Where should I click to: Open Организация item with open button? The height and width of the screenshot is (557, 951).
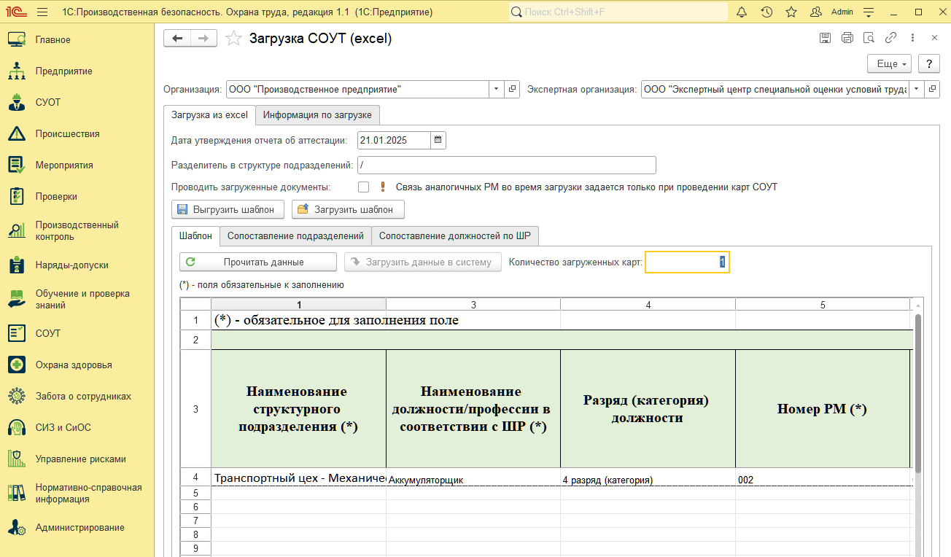[513, 89]
